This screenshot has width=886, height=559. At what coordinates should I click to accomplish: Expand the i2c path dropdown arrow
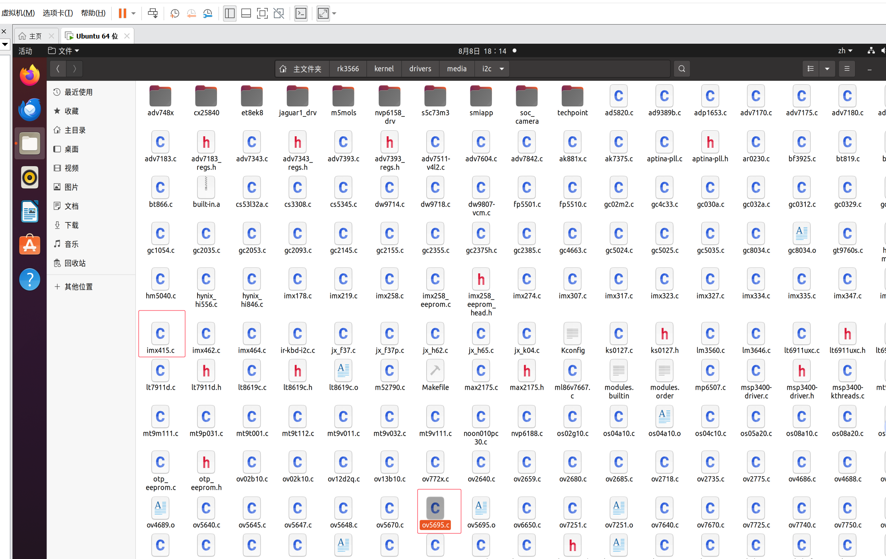(x=502, y=69)
